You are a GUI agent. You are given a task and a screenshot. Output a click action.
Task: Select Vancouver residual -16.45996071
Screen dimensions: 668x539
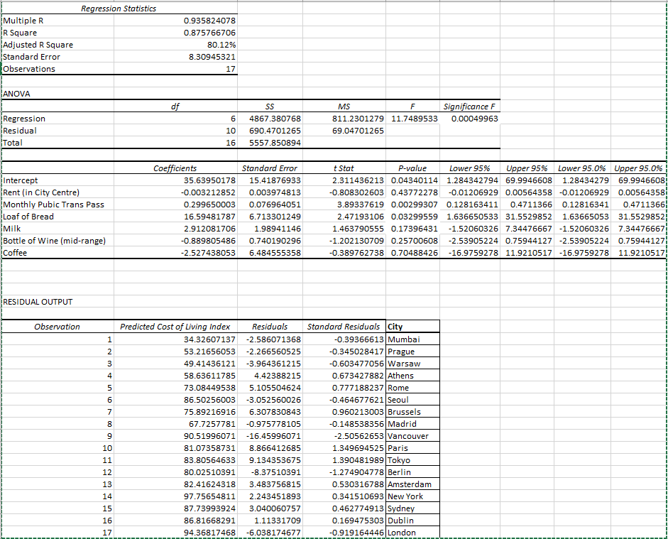[270, 436]
